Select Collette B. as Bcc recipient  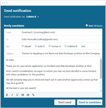point(65,46)
